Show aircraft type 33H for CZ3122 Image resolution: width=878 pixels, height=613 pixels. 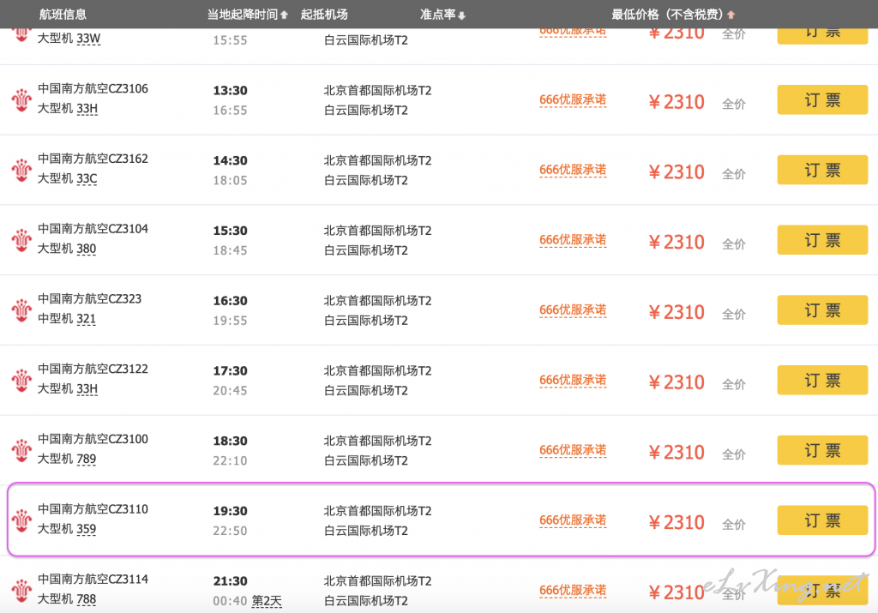(x=87, y=388)
